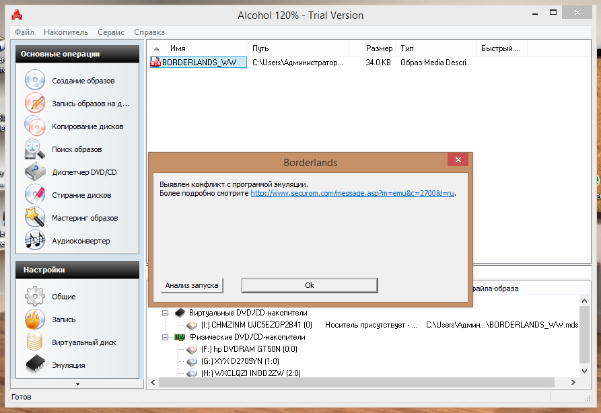This screenshot has width=601, height=413.
Task: Click the horizontal scrollbar right arrow
Action: pyautogui.click(x=573, y=382)
